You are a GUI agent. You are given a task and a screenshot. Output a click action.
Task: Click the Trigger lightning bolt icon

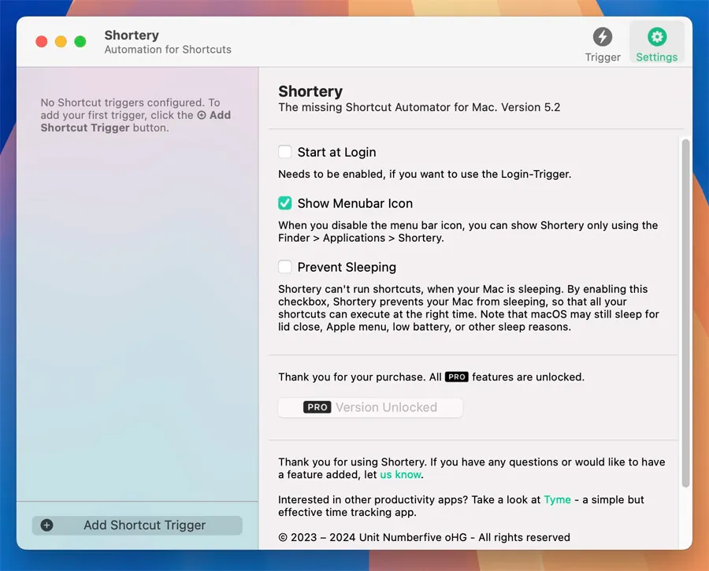tap(603, 36)
